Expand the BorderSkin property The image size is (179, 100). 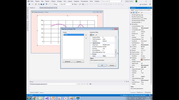click(131, 24)
